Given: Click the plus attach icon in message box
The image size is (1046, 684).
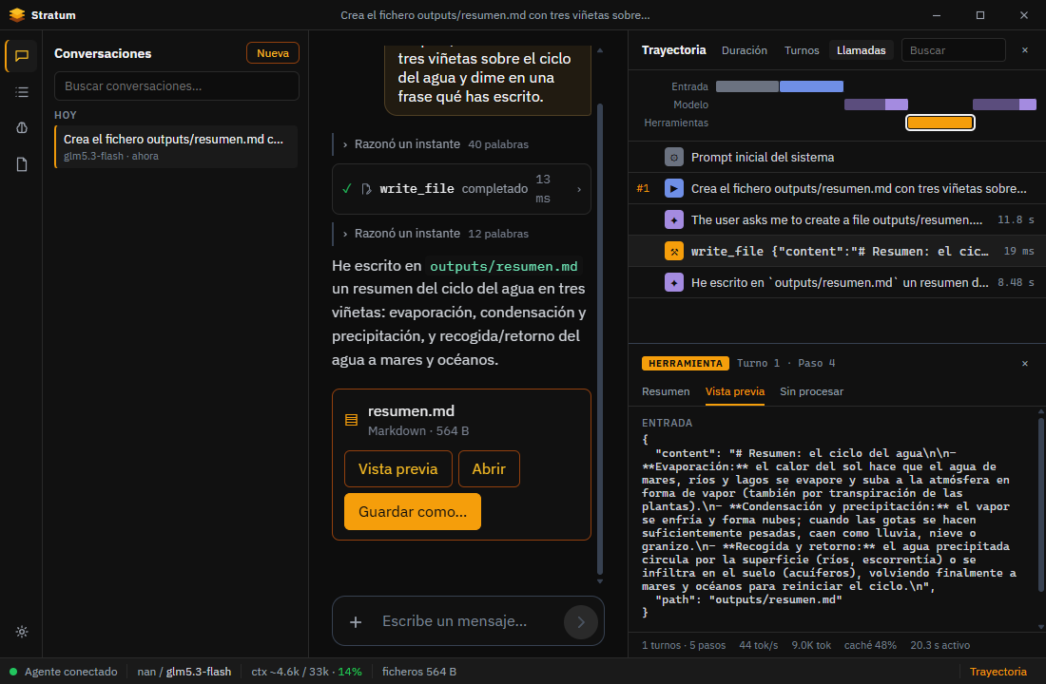Looking at the screenshot, I should (x=356, y=622).
